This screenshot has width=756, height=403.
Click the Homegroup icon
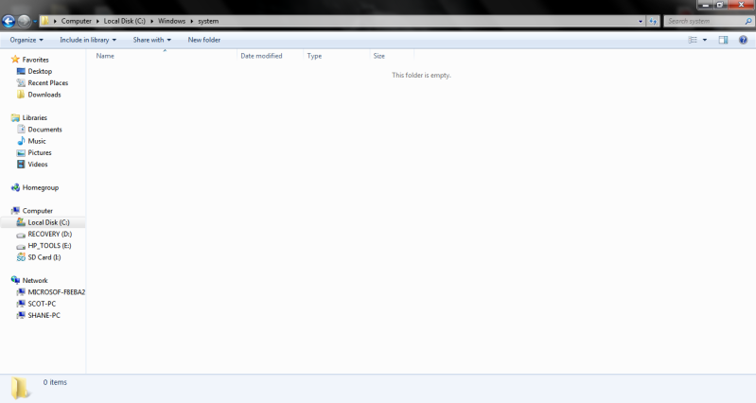coord(15,187)
